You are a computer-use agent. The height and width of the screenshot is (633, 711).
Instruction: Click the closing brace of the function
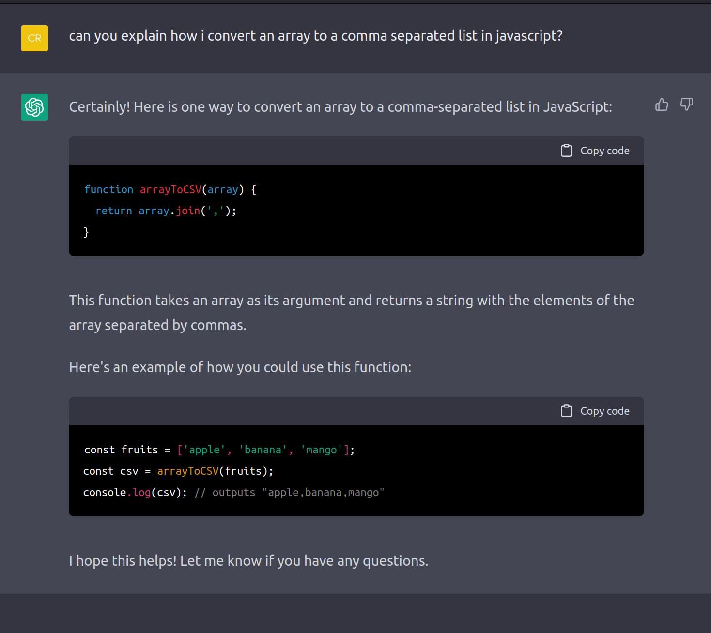[86, 232]
